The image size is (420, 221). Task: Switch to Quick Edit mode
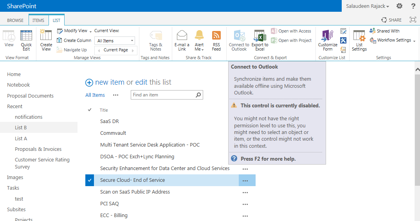pyautogui.click(x=26, y=40)
